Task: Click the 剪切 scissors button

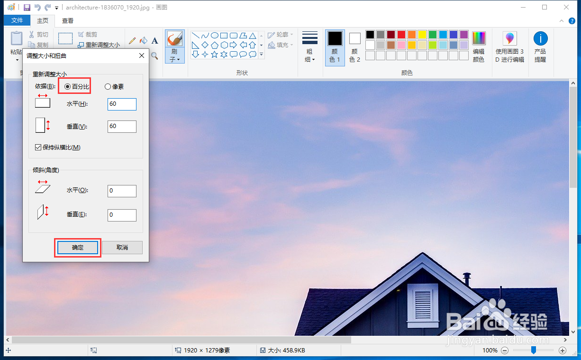Action: click(x=38, y=35)
